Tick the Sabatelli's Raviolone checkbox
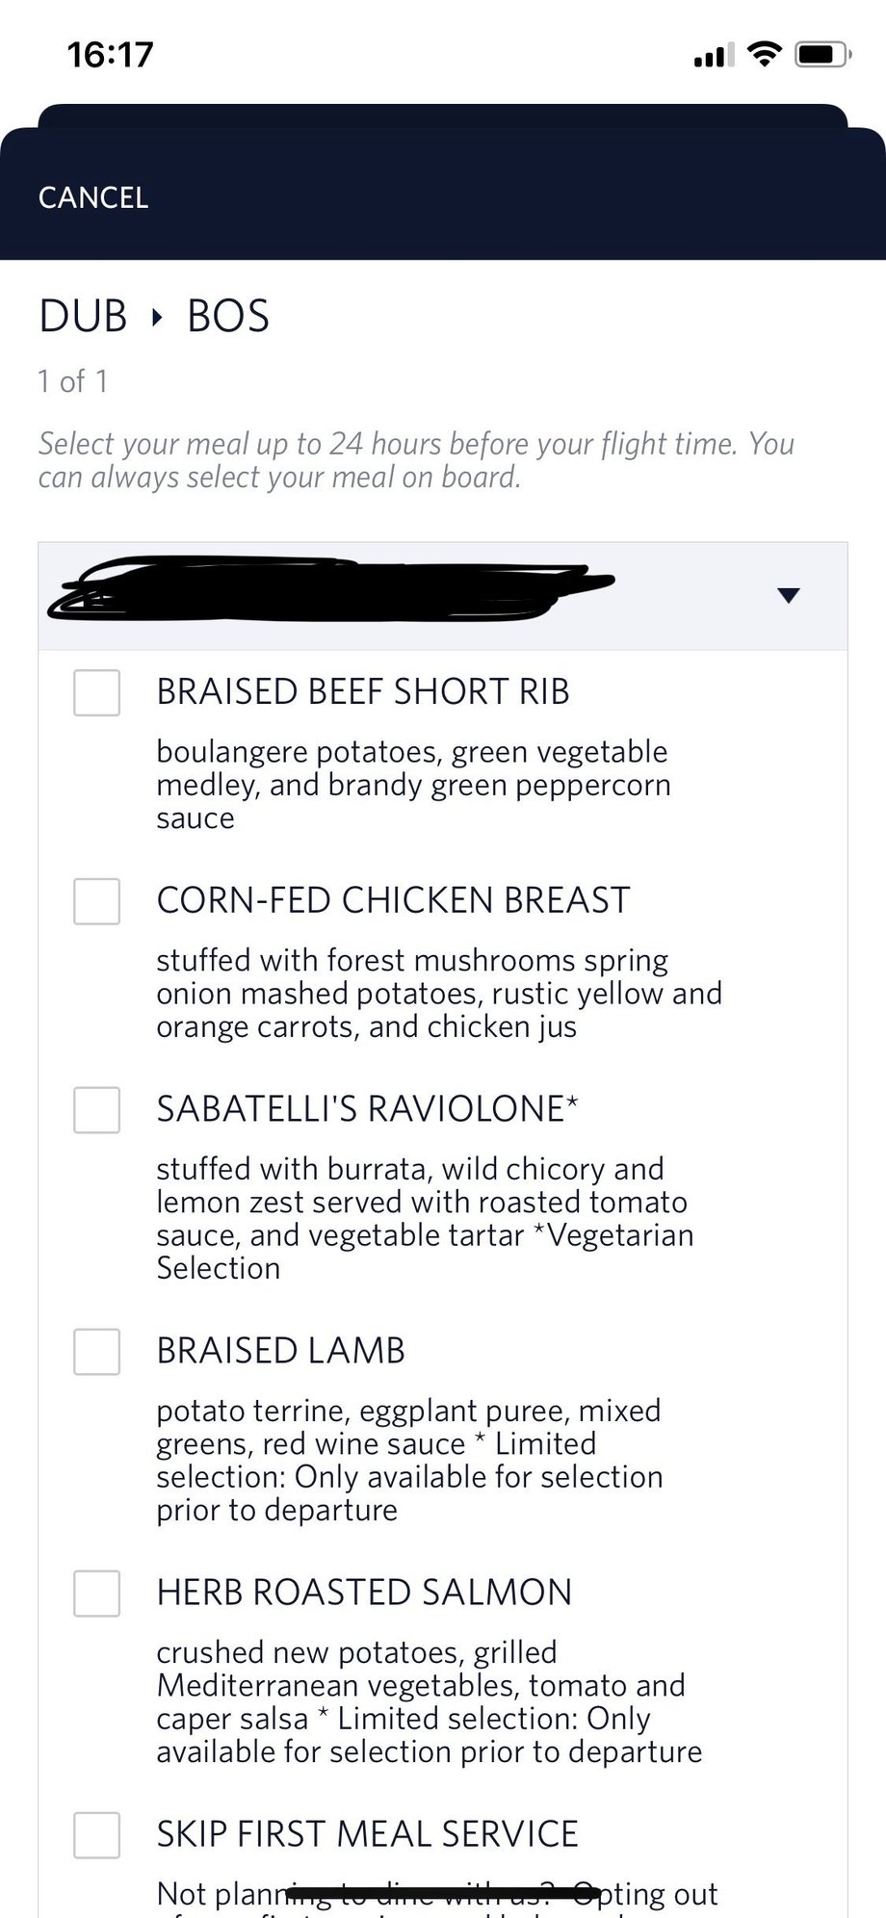886x1918 pixels. click(97, 1110)
